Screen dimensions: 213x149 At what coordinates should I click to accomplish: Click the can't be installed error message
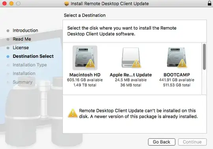(138, 113)
